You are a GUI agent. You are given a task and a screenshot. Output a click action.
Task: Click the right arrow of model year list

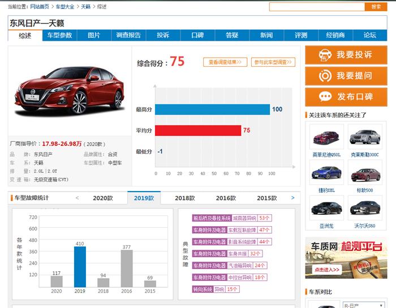click(292, 198)
